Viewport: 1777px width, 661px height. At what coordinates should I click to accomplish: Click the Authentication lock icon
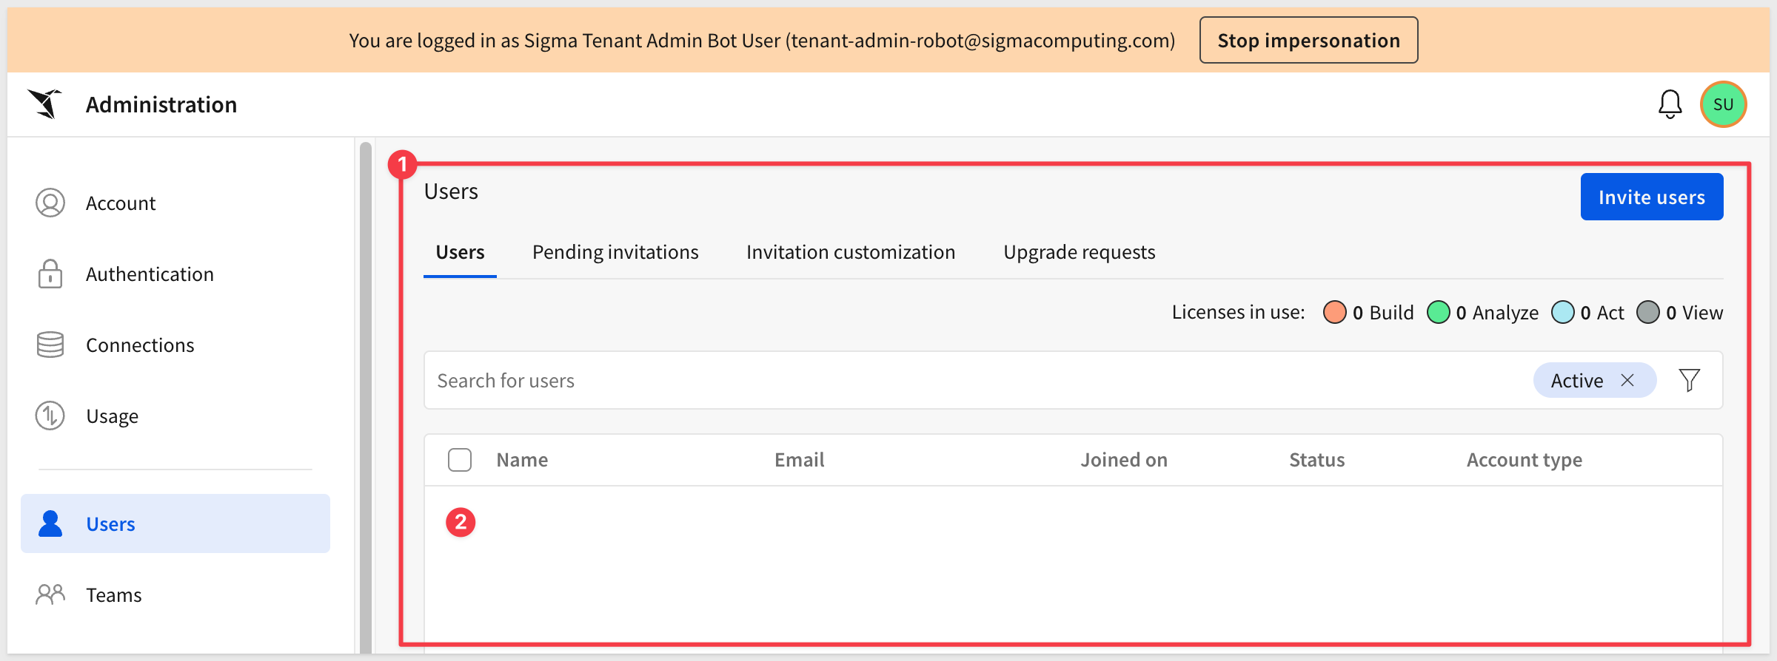point(50,274)
